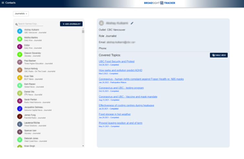Open How parks and pollution predict ADHD

[x=121, y=70]
